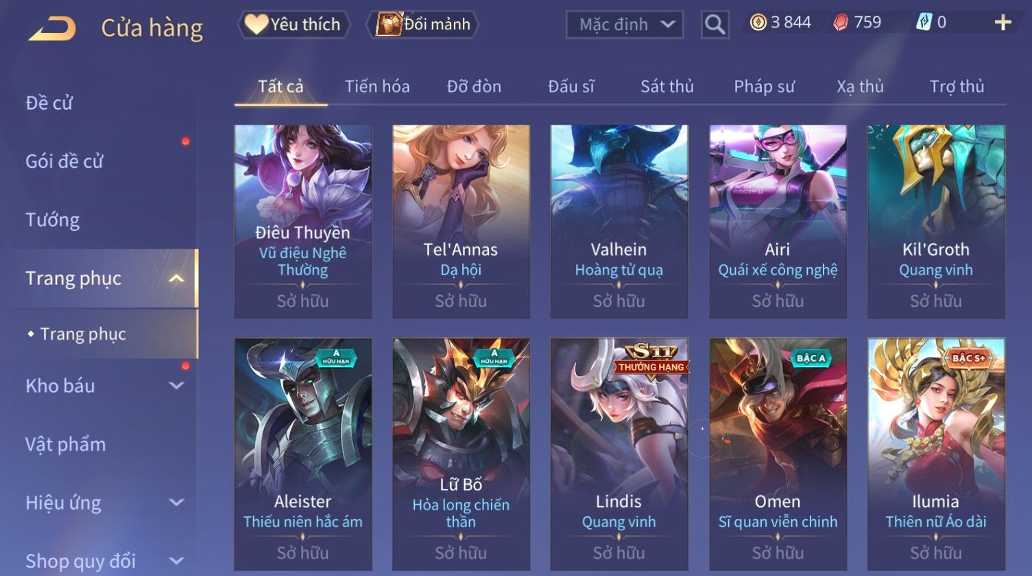This screenshot has width=1032, height=576.
Task: Select the Tiến hóa filter tab
Action: [x=377, y=86]
